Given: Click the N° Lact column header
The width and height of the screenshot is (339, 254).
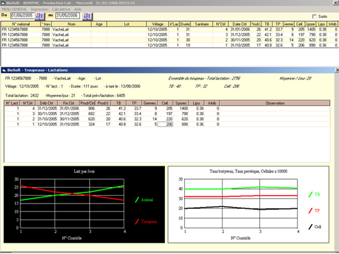Looking at the screenshot, I should (x=12, y=103).
